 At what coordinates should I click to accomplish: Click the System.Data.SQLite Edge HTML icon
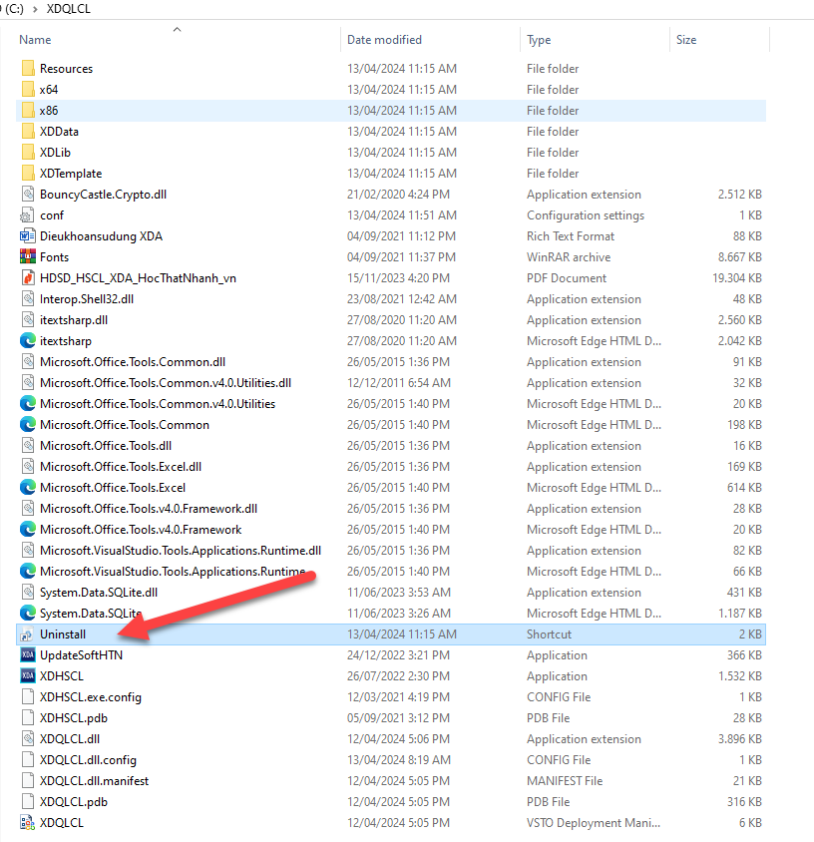click(x=28, y=613)
